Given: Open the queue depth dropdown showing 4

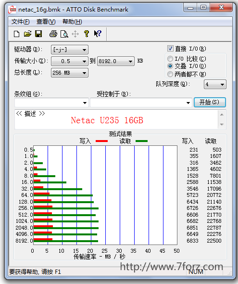Looking at the screenshot, I should (215, 84).
